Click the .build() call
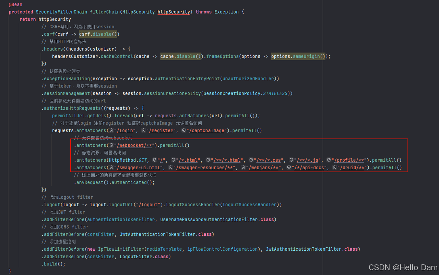This screenshot has height=275, width=439. coord(53,264)
